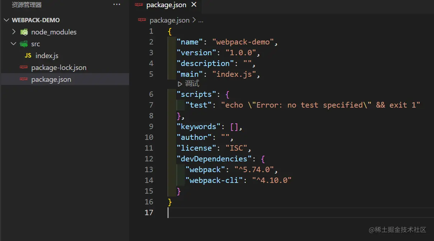Click the breadcrumb ellipsis after package.json

[x=201, y=20]
